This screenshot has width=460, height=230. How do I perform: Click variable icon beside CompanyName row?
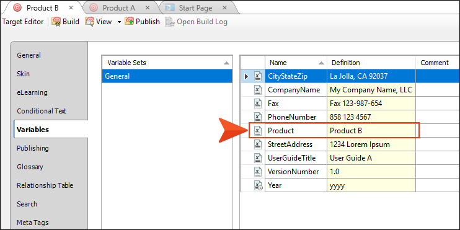pyautogui.click(x=257, y=90)
